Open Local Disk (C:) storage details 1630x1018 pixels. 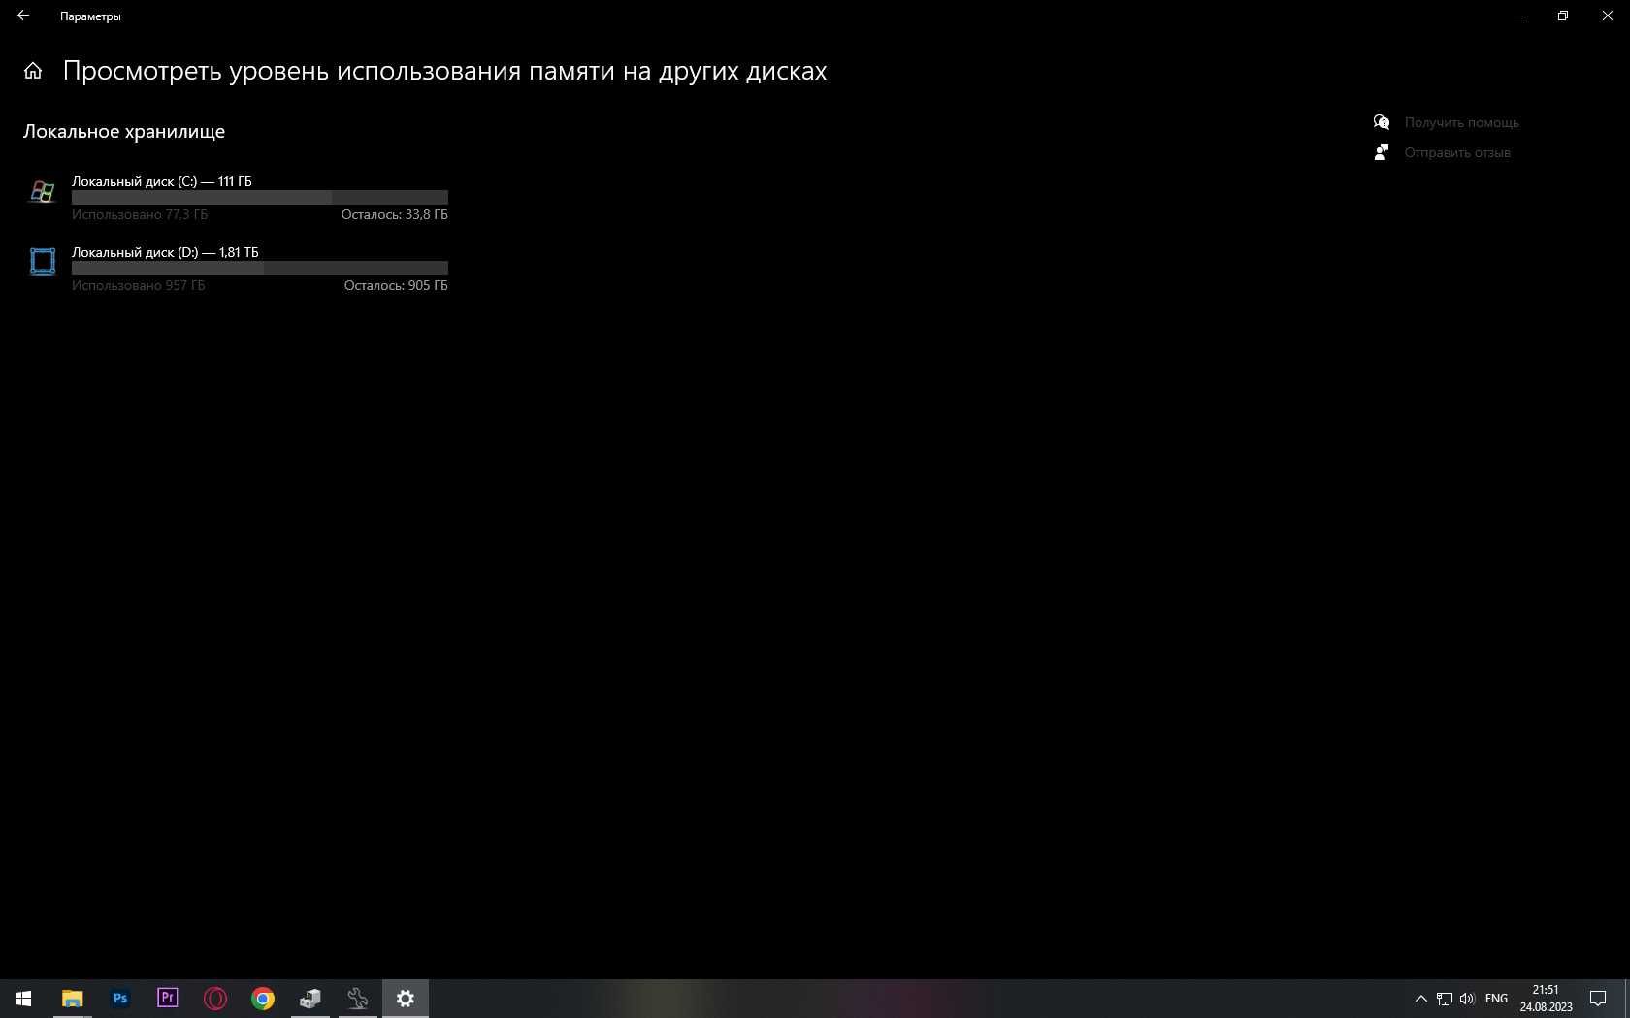236,198
